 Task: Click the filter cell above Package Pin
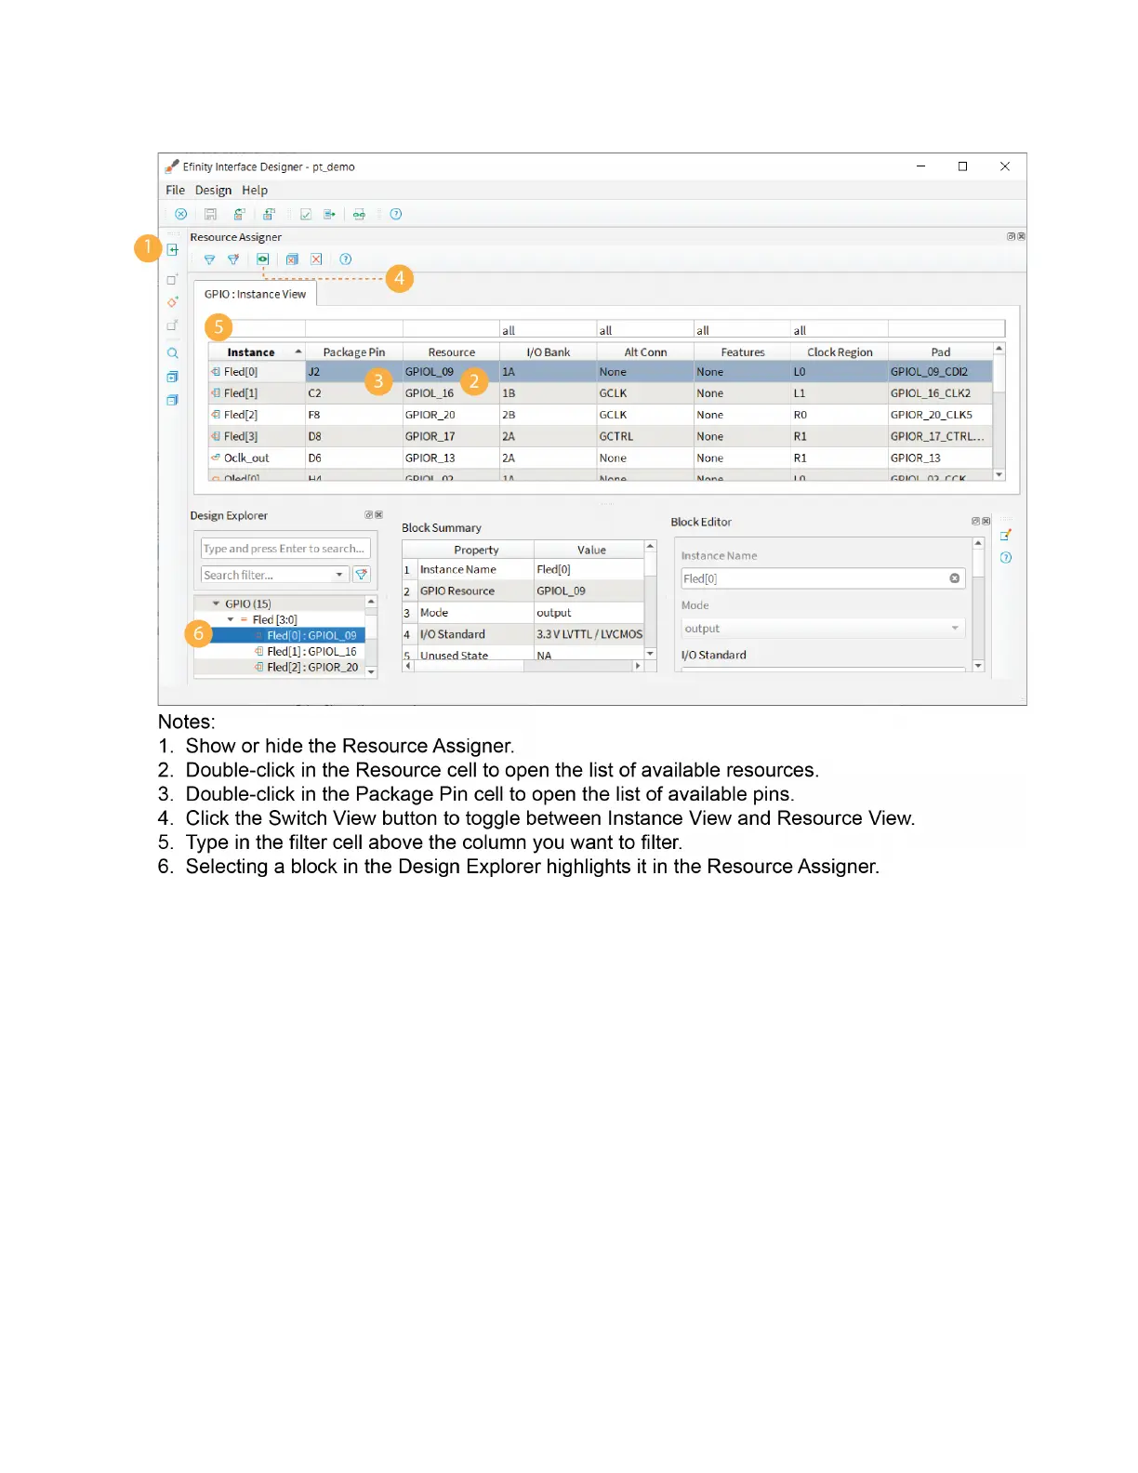click(354, 329)
